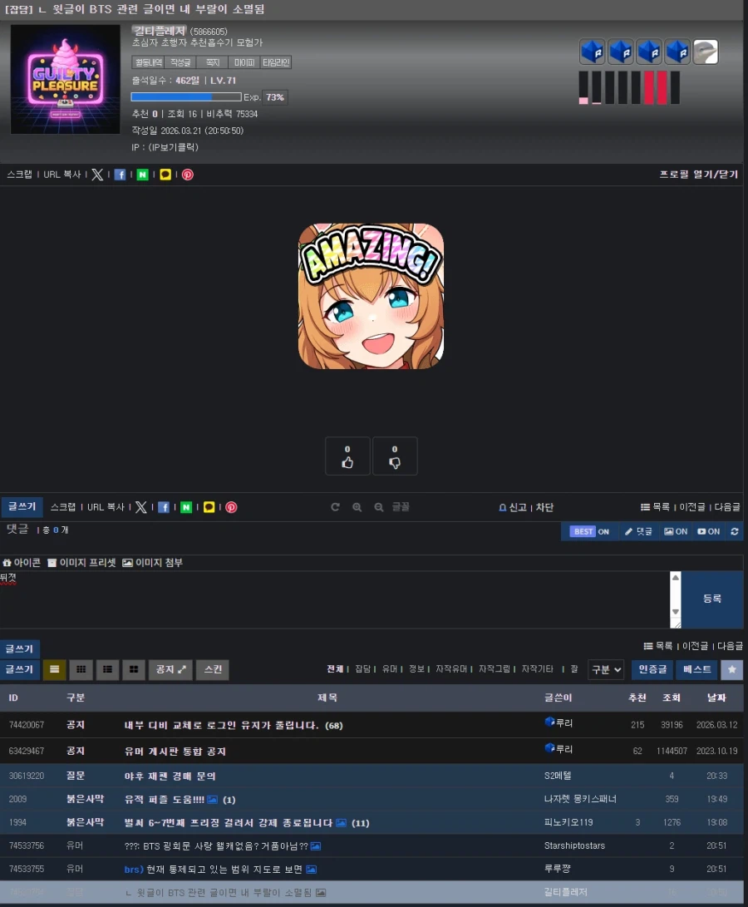Submit the comment with the 등록 button

pos(711,599)
